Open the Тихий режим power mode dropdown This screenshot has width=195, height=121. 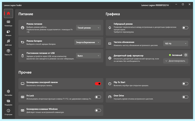coord(88,28)
